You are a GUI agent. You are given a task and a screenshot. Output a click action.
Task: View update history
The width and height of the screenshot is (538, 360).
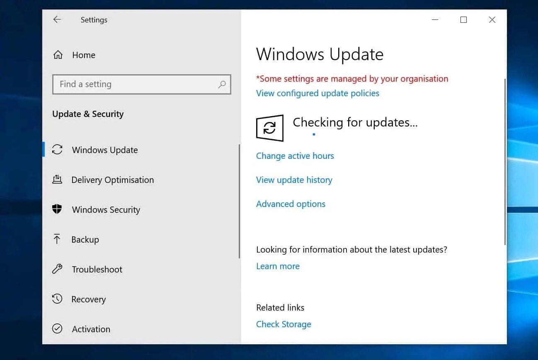click(x=294, y=180)
